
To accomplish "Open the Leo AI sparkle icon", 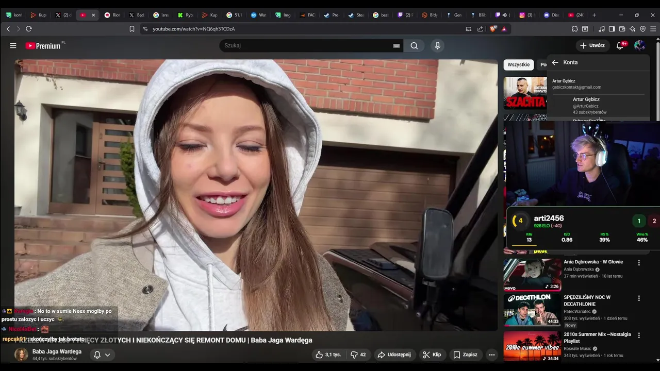I will pos(632,29).
